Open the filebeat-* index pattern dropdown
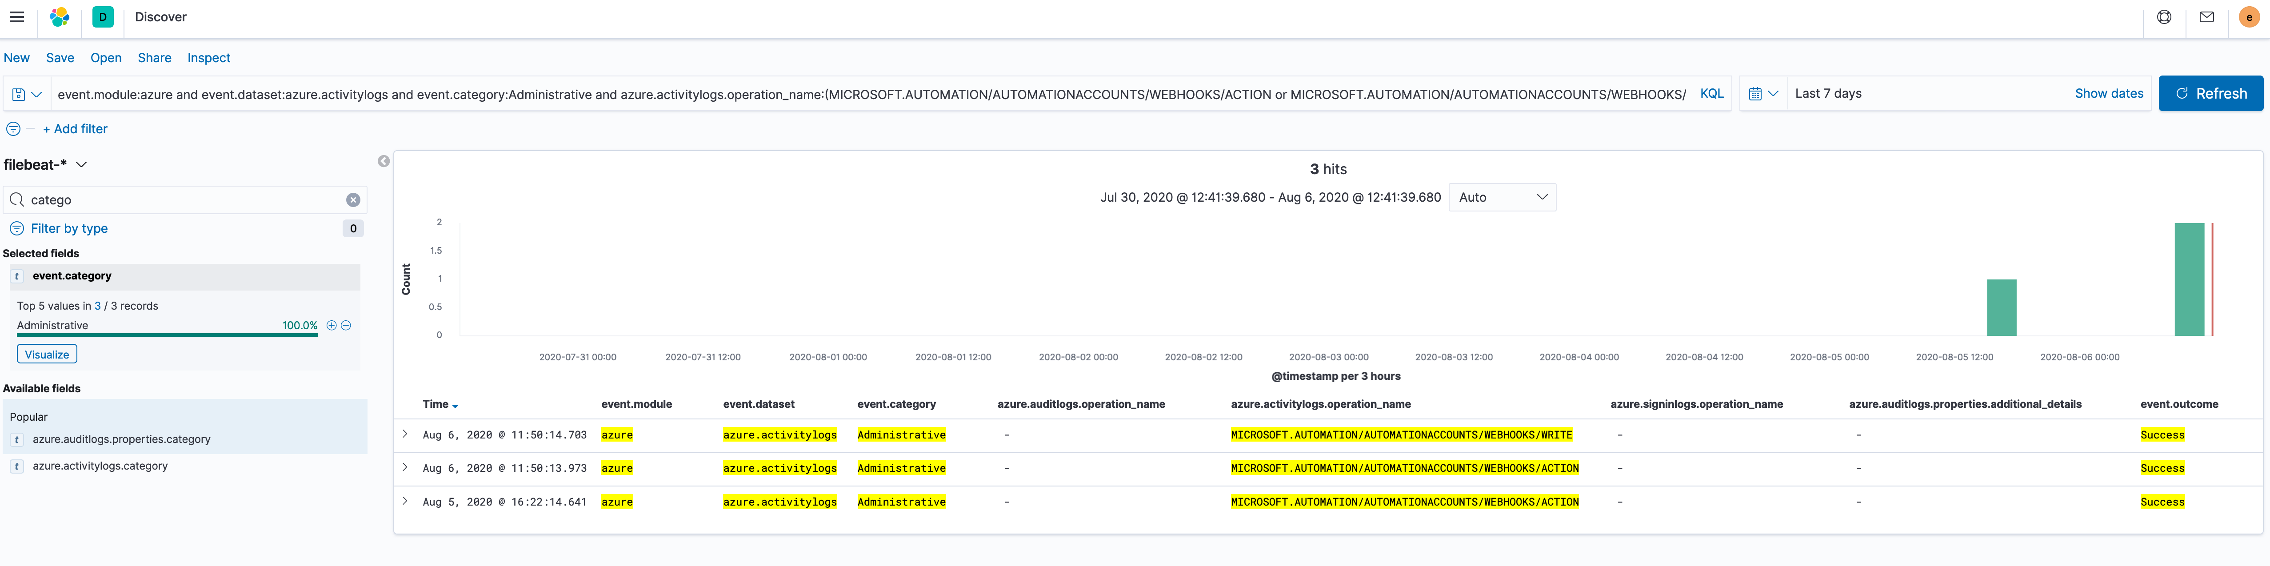2270x566 pixels. point(81,164)
